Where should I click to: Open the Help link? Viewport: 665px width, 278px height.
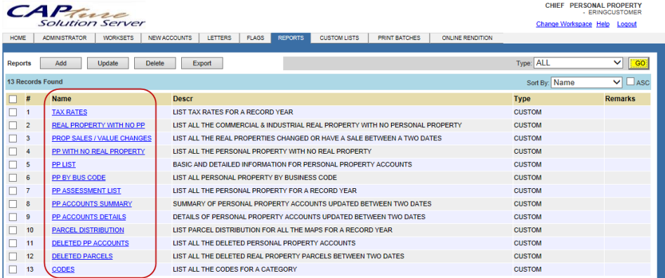click(603, 24)
